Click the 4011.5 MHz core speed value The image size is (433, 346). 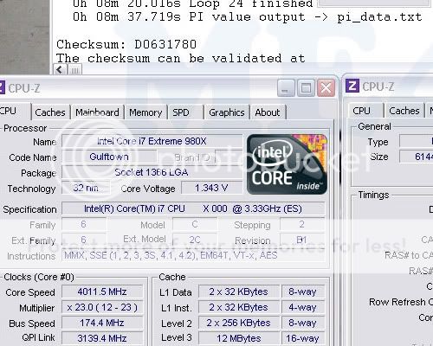point(102,292)
